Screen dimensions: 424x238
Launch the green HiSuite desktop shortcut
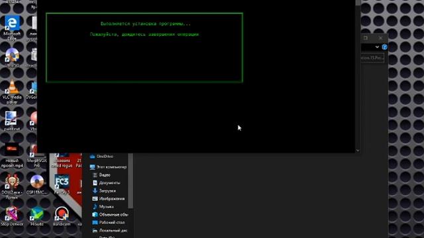tap(37, 216)
